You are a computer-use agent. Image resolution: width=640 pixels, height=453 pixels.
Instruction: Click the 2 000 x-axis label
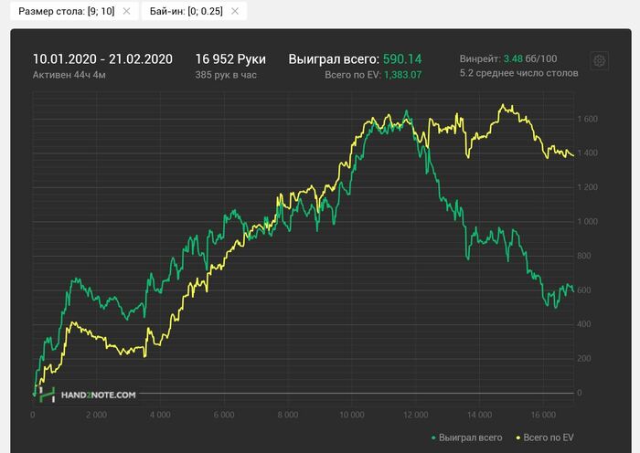(96, 415)
